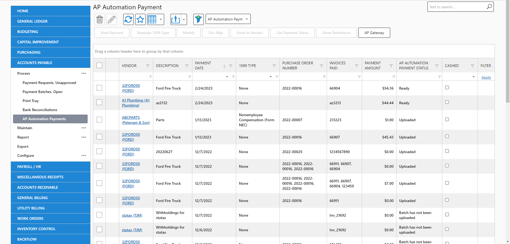
Task: Open the GENERAL LEDGER section
Action: 32,21
